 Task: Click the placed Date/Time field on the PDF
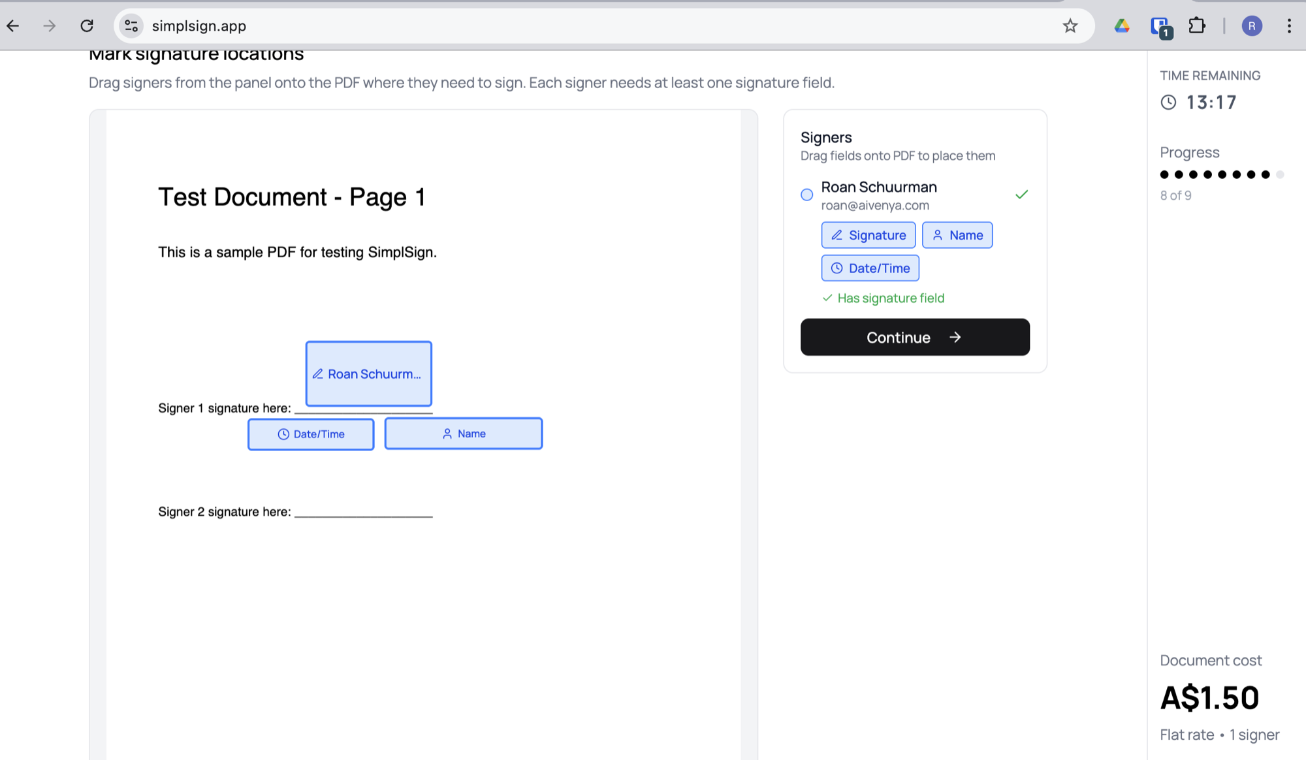pyautogui.click(x=311, y=434)
